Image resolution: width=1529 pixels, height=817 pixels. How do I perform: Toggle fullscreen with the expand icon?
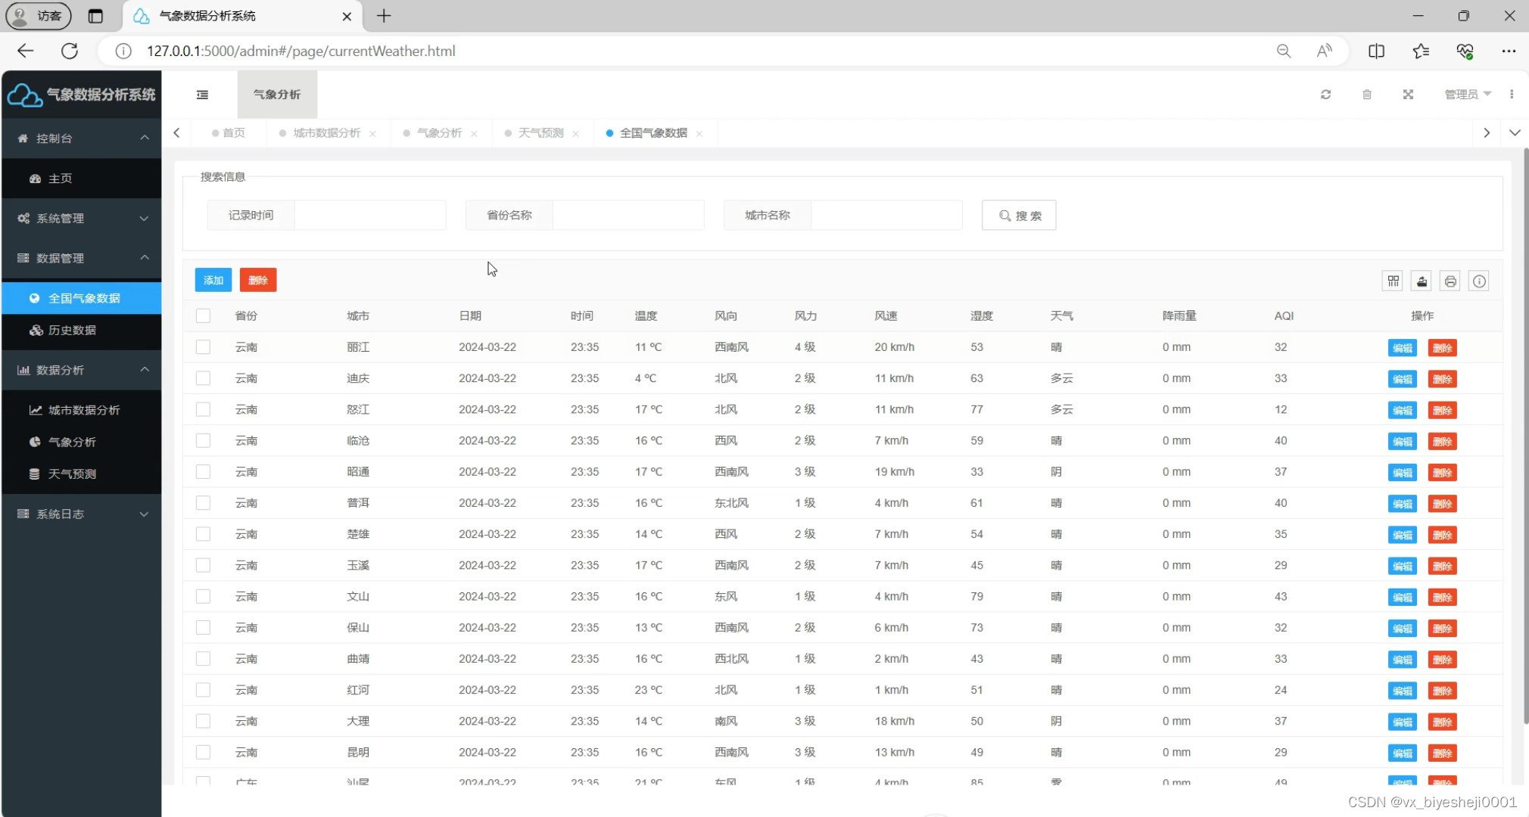click(x=1408, y=95)
